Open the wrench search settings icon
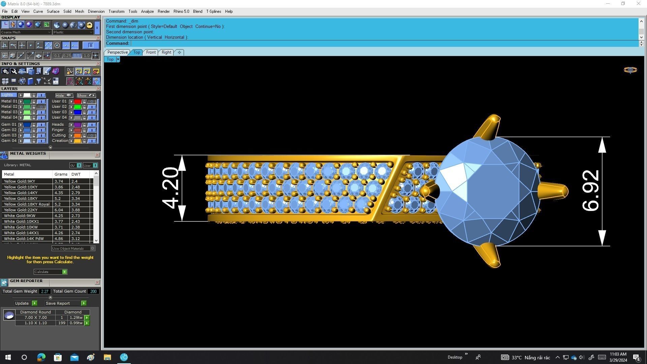This screenshot has width=647, height=364. coord(13,71)
